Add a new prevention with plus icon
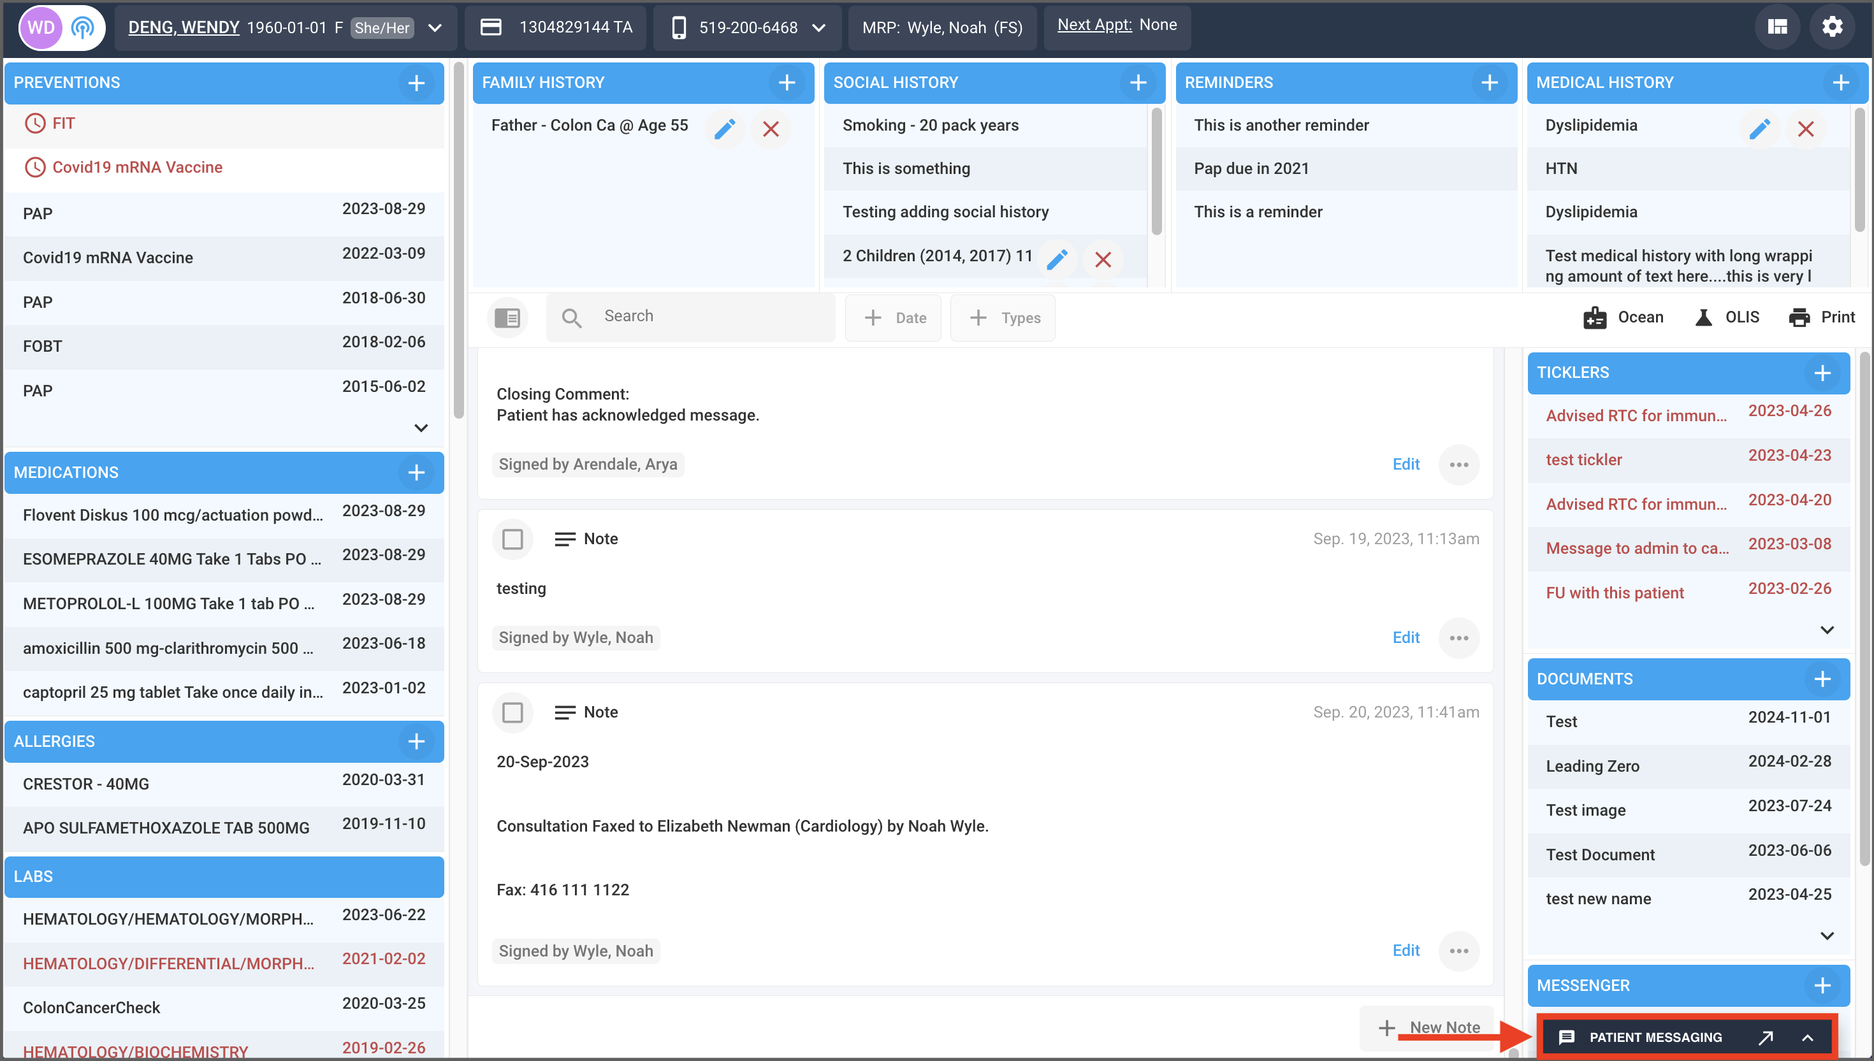Viewport: 1874px width, 1061px height. point(416,82)
